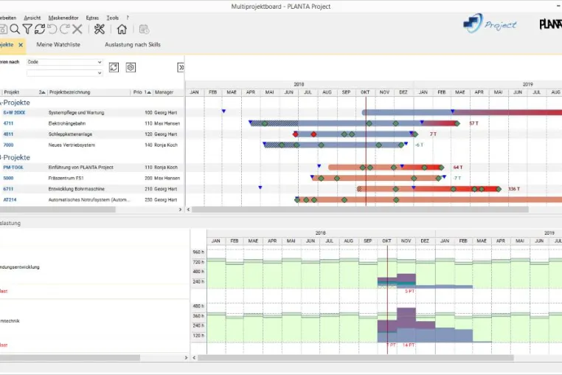562x375 pixels.
Task: Click the S+W 20XX Gantt bar
Action: (x=462, y=113)
